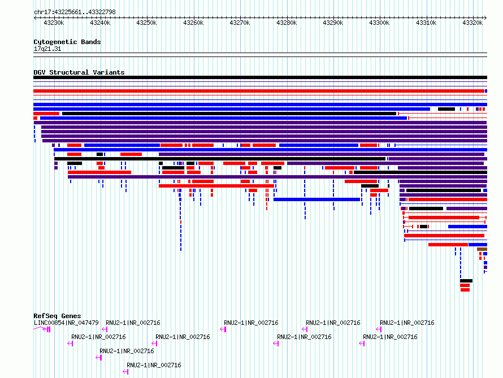
Task: Click the 43240k ruler tick label
Action: pyautogui.click(x=100, y=23)
